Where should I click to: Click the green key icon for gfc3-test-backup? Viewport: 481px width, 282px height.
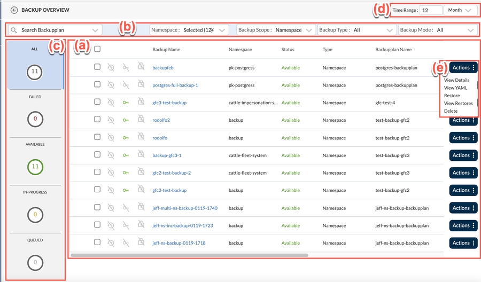pyautogui.click(x=126, y=103)
